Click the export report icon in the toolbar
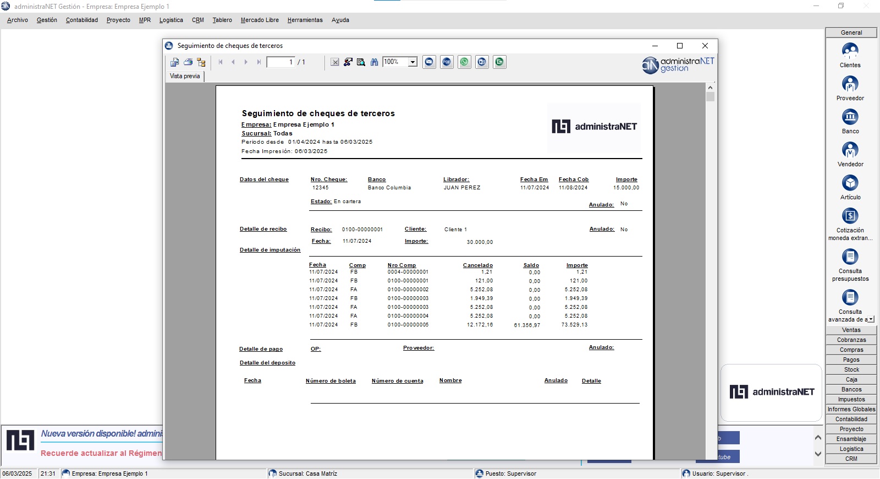880x479 pixels. 174,62
